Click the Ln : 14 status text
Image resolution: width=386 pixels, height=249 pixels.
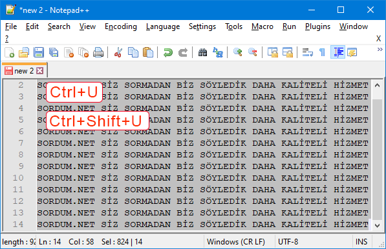(50, 242)
